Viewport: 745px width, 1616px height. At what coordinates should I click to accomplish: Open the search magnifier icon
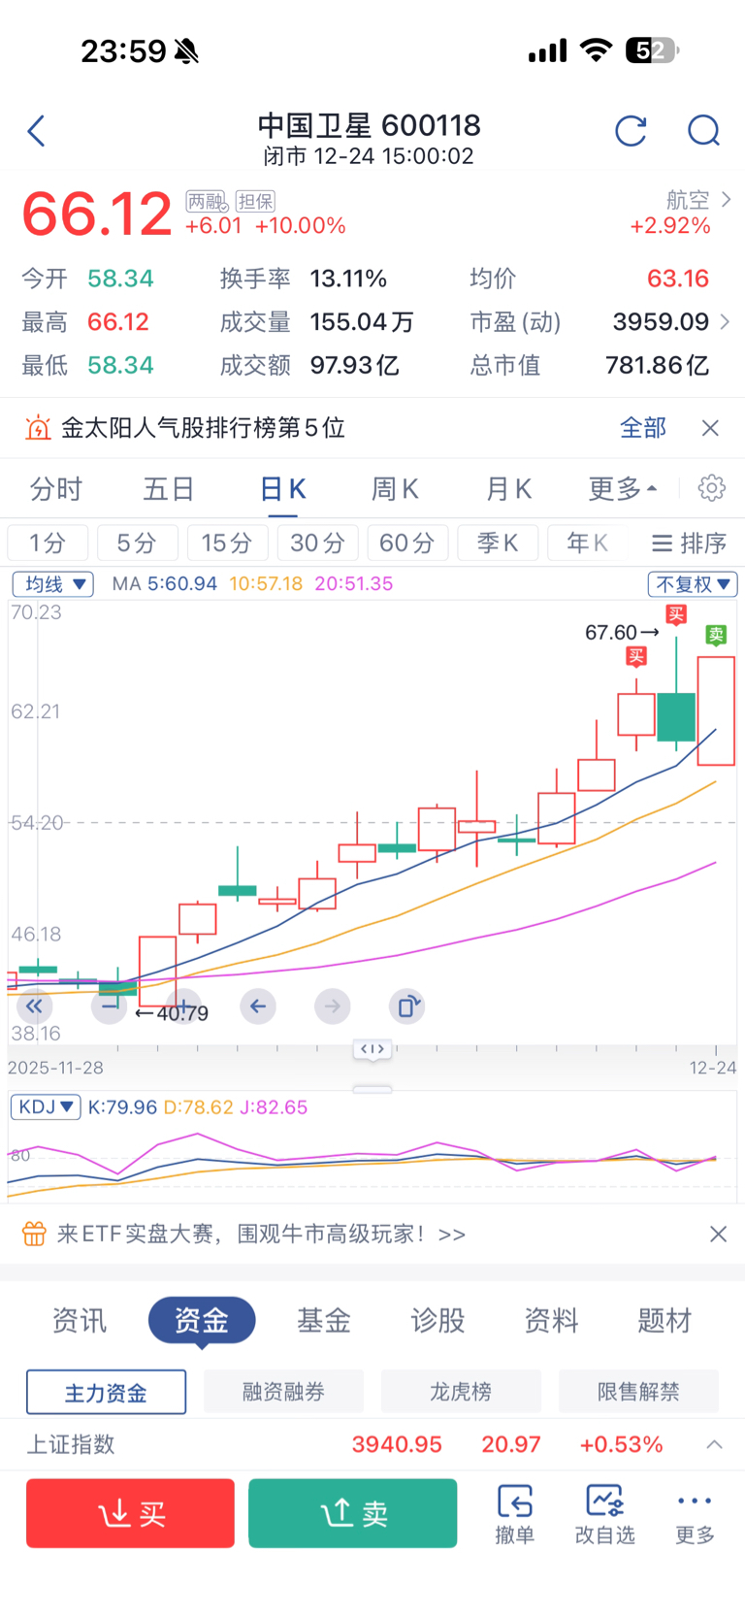pos(703,131)
